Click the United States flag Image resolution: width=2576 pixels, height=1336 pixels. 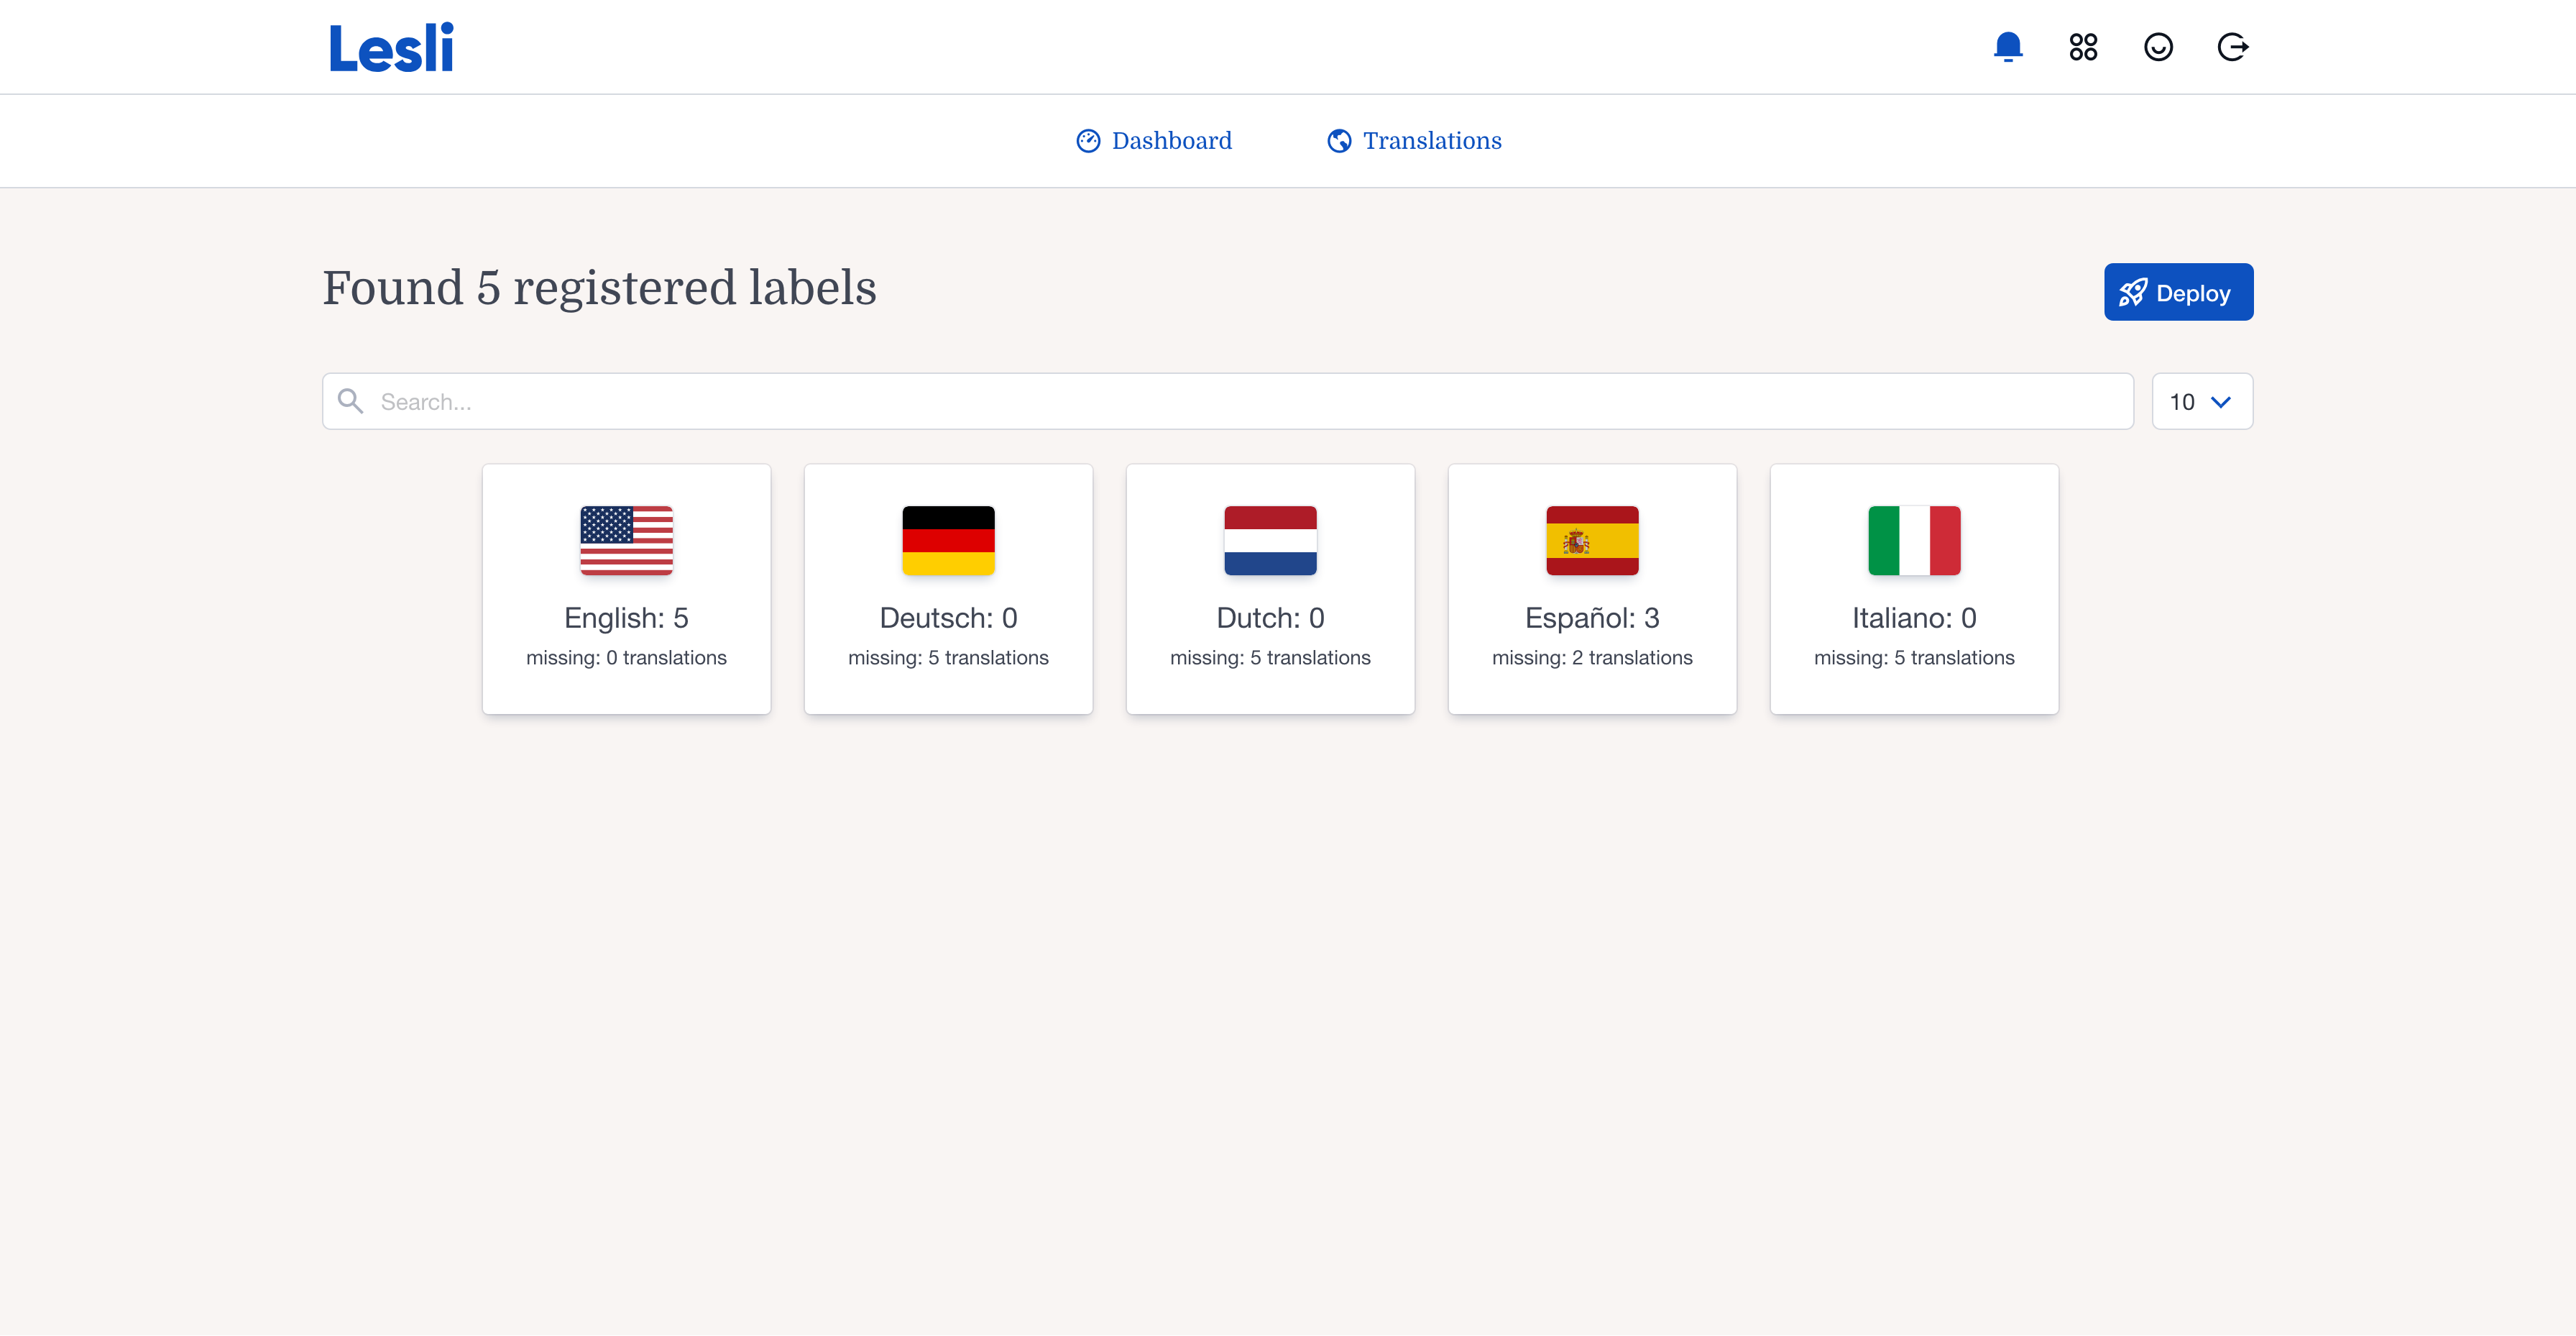tap(626, 541)
